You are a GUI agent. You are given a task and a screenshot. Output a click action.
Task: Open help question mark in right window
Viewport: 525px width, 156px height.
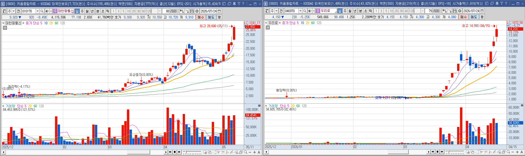coord(506,3)
